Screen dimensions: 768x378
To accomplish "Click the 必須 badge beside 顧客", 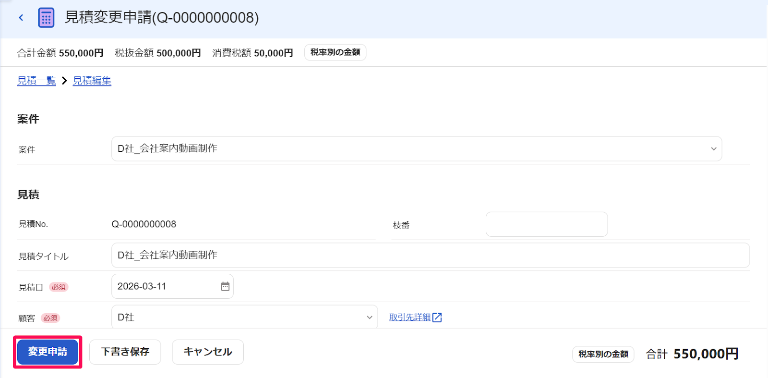I will (50, 318).
